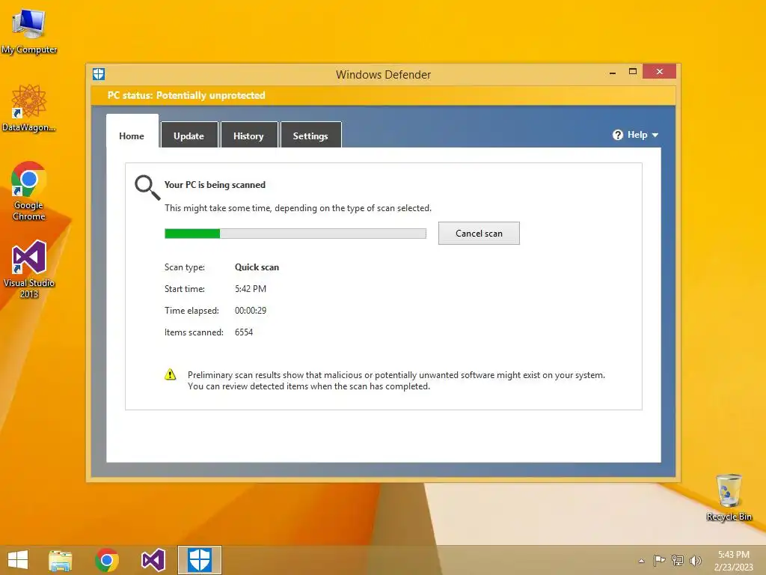The width and height of the screenshot is (766, 575).
Task: Click the taskbar clock and date
Action: point(733,560)
